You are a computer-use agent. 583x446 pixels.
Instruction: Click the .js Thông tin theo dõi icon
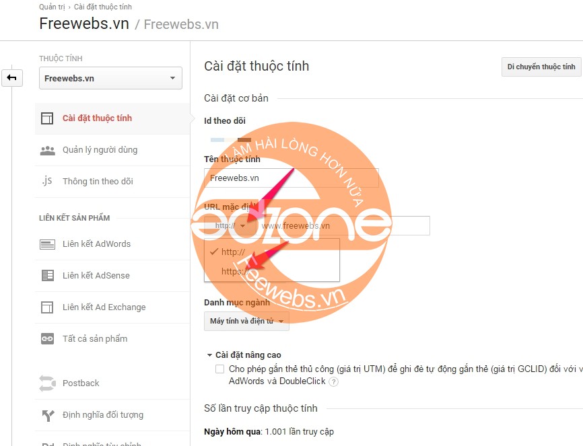47,181
